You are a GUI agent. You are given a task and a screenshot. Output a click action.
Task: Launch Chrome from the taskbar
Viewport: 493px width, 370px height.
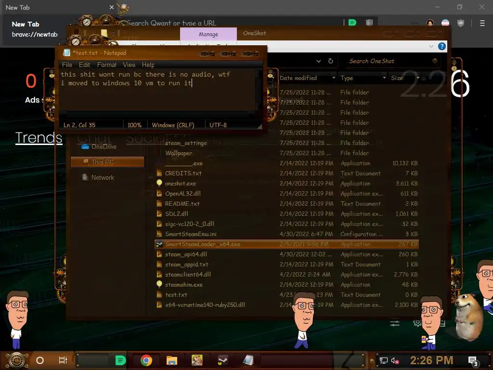tap(146, 360)
